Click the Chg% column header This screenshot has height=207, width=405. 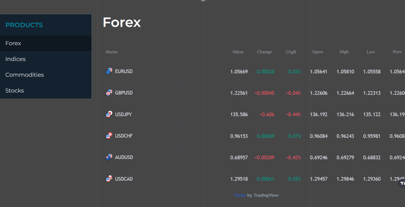[x=291, y=52]
